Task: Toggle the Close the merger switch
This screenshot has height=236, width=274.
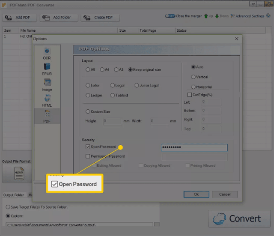Action: pyautogui.click(x=170, y=16)
